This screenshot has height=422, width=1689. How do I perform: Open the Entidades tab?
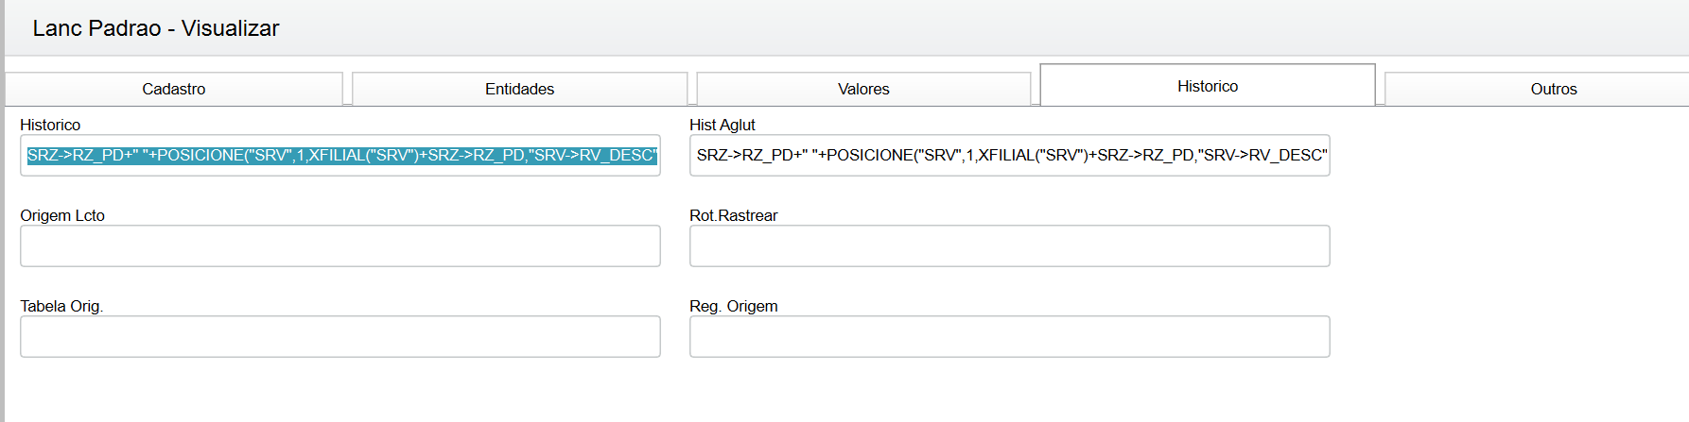519,89
